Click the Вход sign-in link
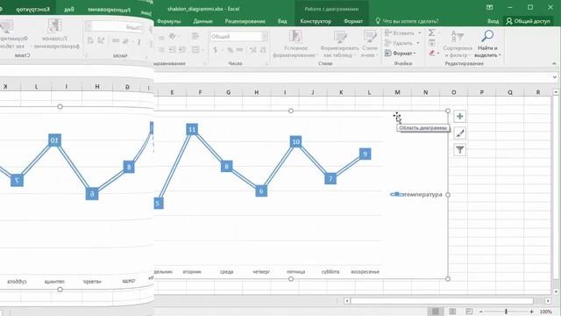The height and width of the screenshot is (316, 561). click(x=493, y=21)
